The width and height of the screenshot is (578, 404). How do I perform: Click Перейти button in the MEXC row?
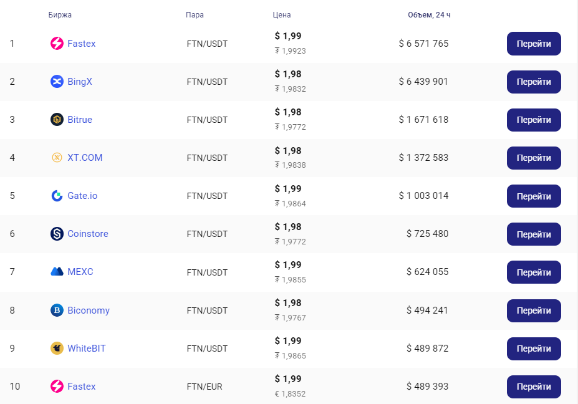534,272
